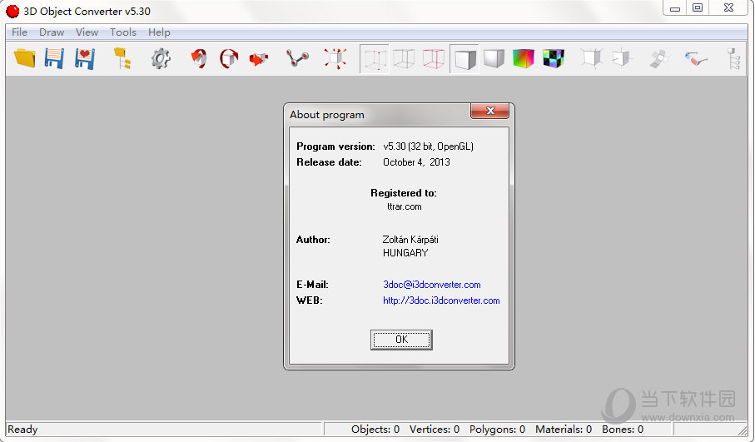Click 'Vertices: 0' in status bar
The image size is (755, 442).
coord(435,429)
